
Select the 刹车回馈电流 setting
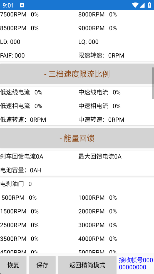(22, 157)
